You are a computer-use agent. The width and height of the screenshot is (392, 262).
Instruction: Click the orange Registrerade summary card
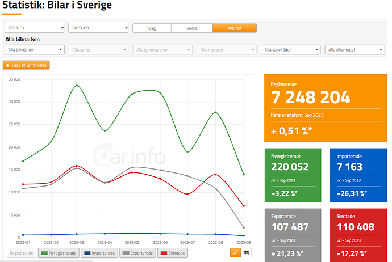pyautogui.click(x=326, y=108)
